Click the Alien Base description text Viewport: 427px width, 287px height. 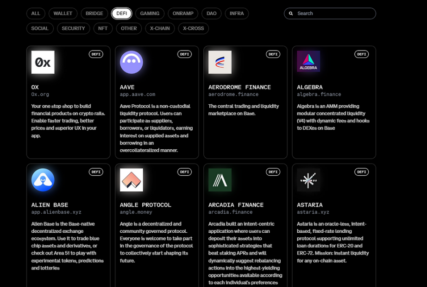(68, 246)
